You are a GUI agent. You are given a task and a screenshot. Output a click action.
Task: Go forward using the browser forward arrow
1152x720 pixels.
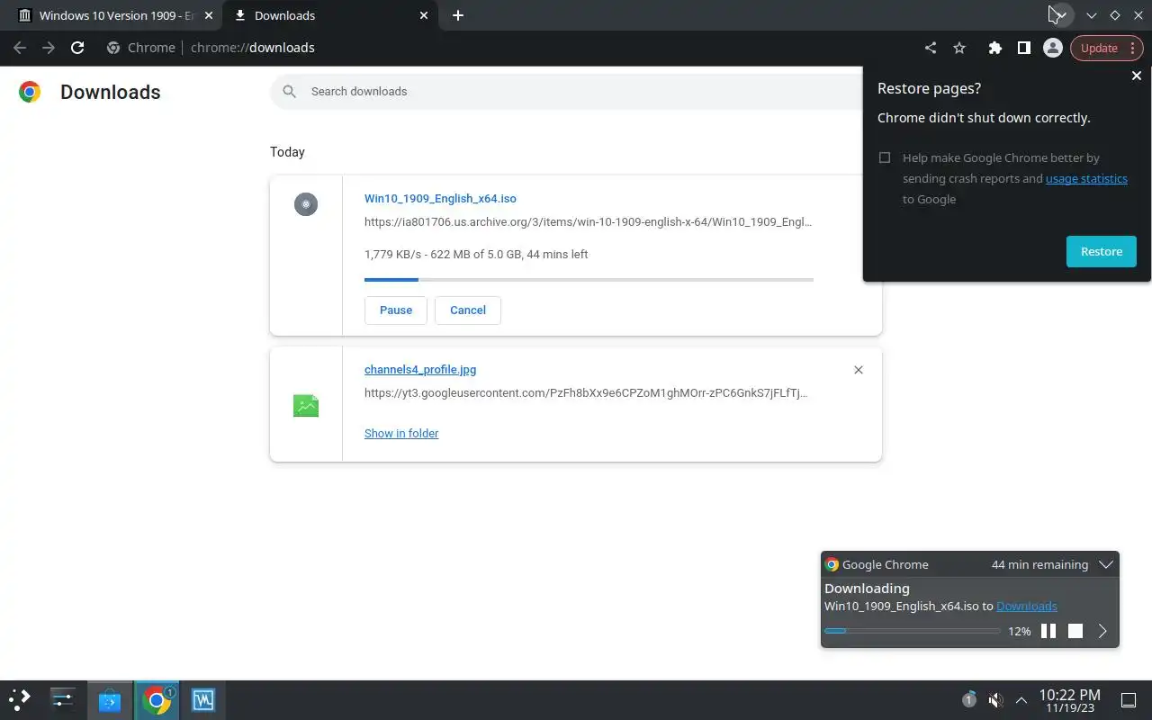tap(49, 48)
